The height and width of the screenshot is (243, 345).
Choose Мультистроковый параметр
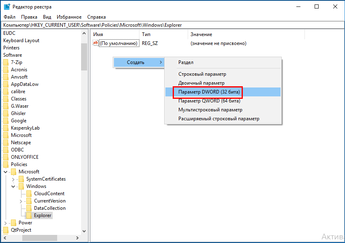[223, 110]
